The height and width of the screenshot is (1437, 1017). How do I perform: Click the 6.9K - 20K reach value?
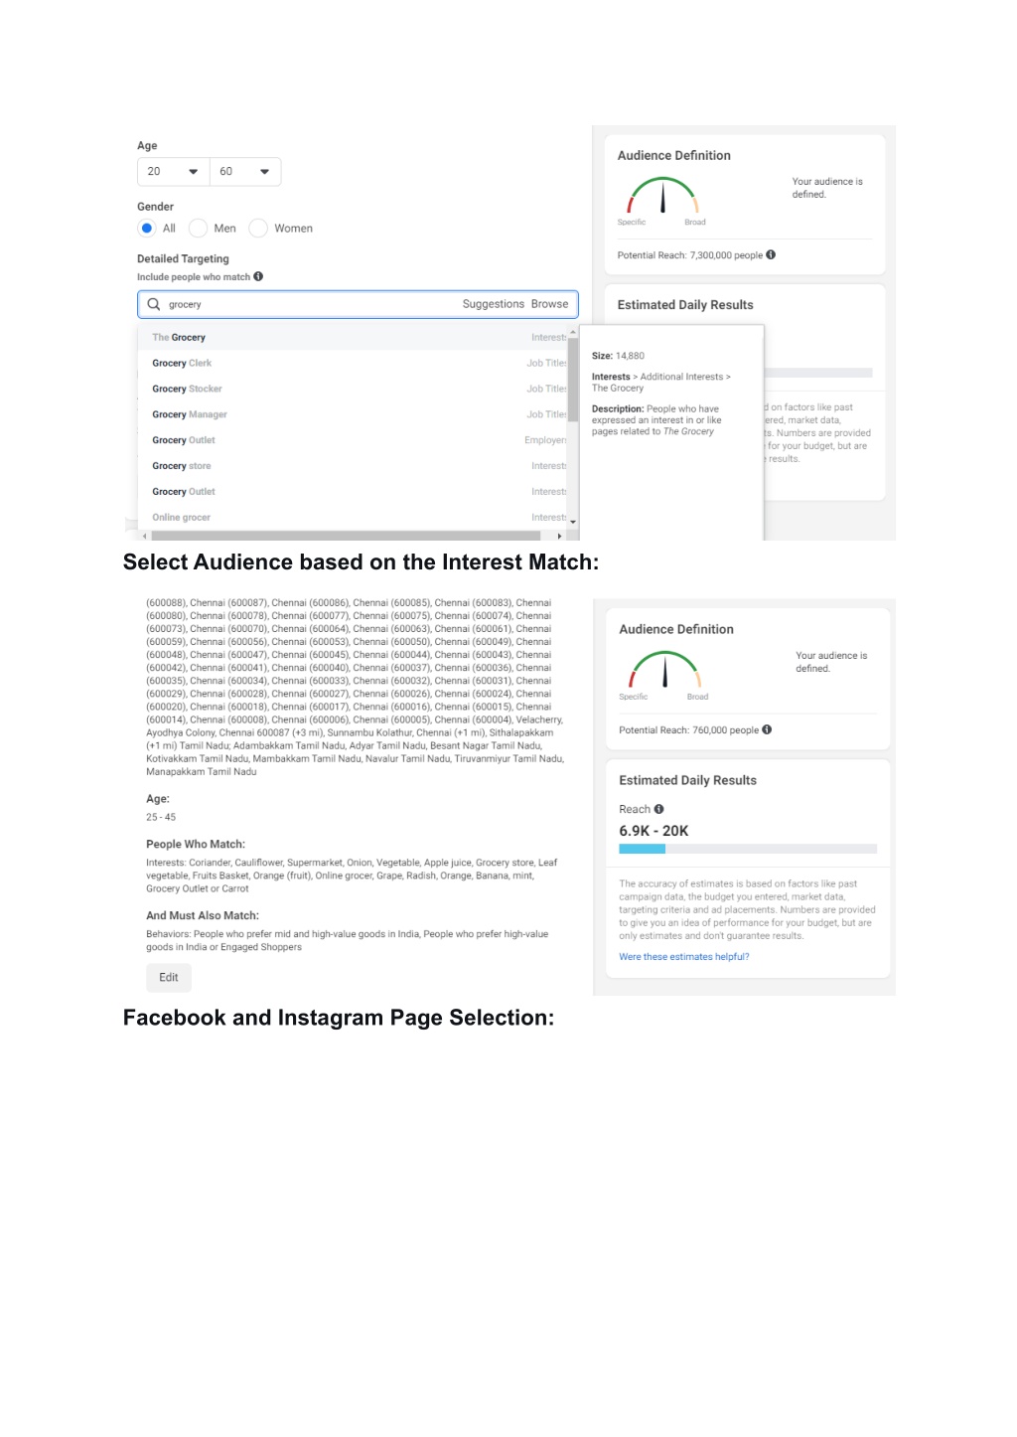(x=654, y=832)
